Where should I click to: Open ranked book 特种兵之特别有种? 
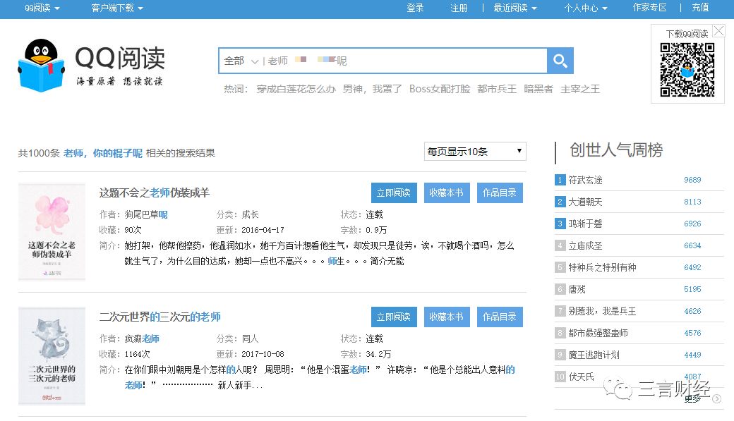(x=602, y=267)
